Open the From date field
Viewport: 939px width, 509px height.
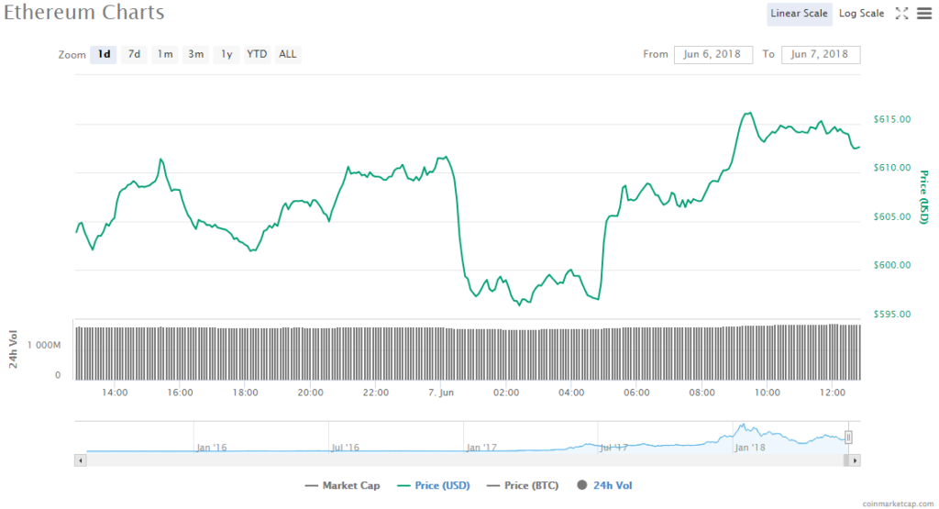point(713,54)
